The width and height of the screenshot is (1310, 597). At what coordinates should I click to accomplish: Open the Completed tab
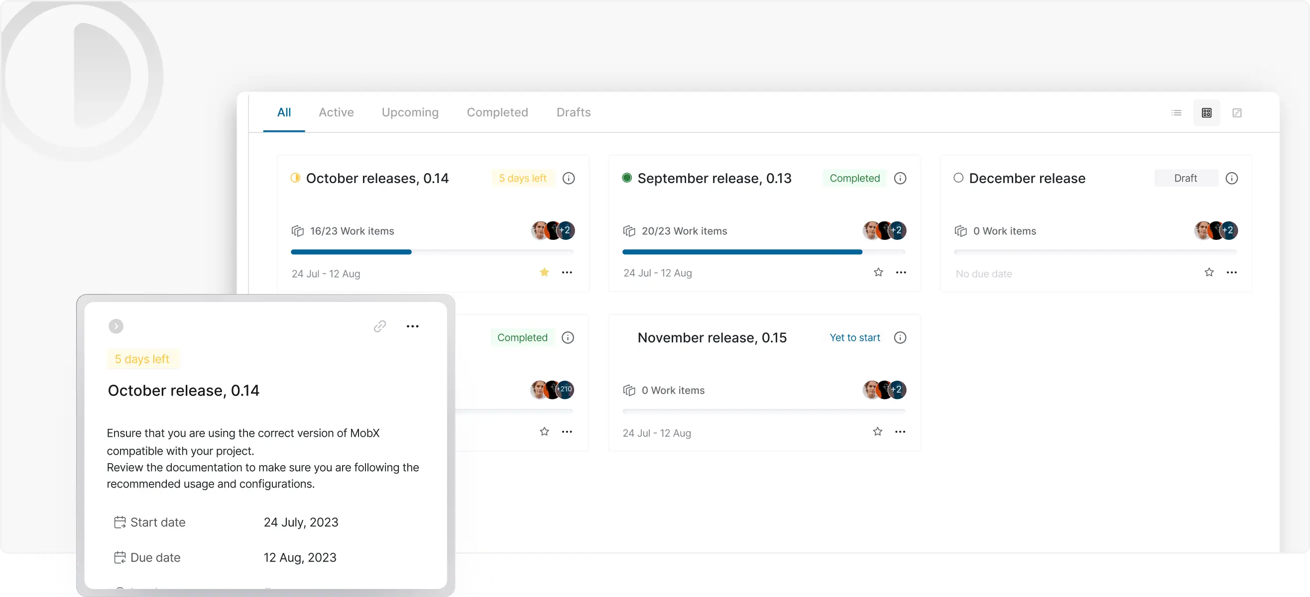click(497, 112)
